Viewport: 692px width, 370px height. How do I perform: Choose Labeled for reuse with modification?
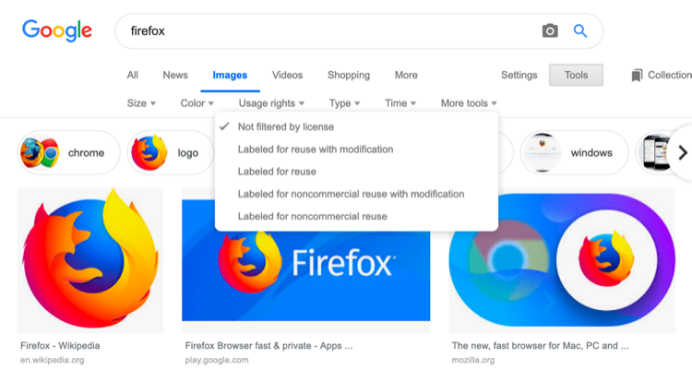pos(315,149)
